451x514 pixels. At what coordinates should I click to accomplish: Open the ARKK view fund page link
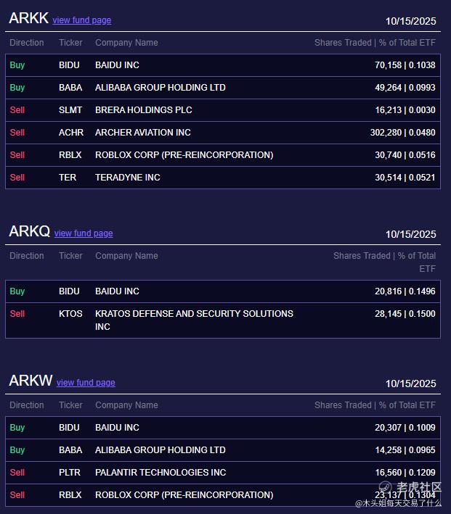[81, 20]
